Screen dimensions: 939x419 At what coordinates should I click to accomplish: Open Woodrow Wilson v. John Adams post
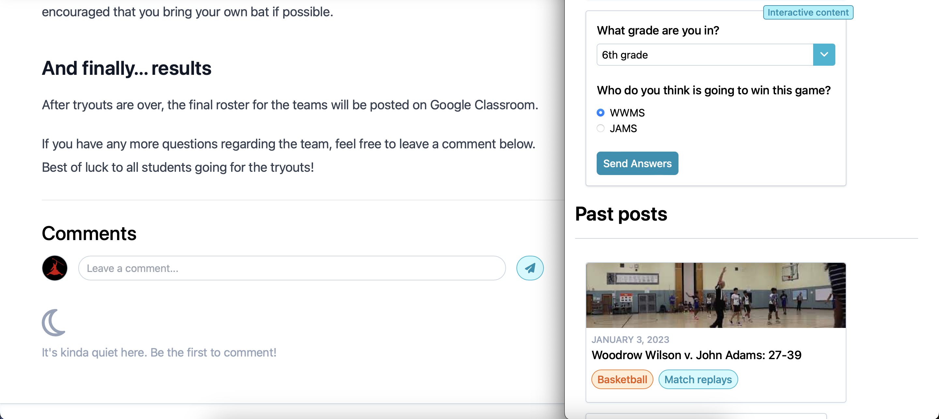[x=696, y=355]
